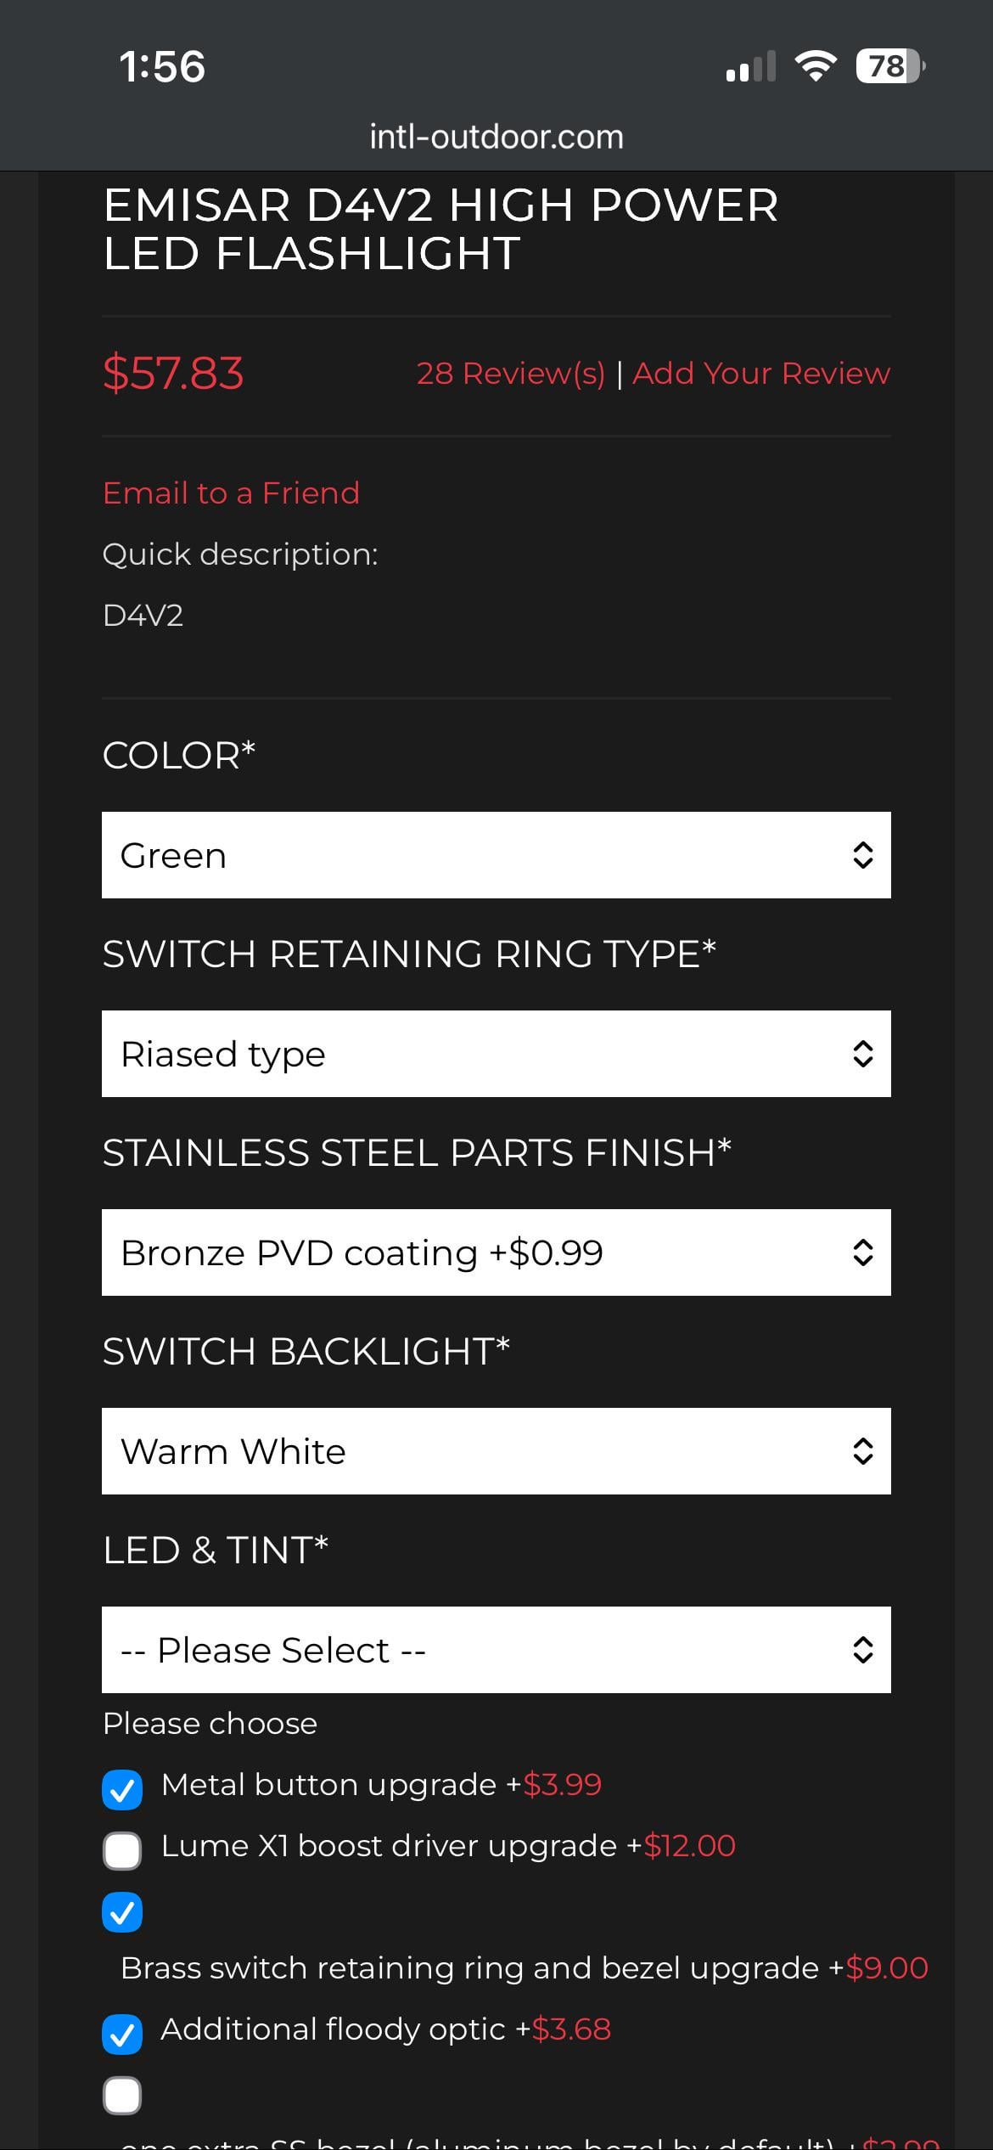Enable Lume X1 boost driver upgrade
This screenshot has width=993, height=2150.
click(122, 1851)
